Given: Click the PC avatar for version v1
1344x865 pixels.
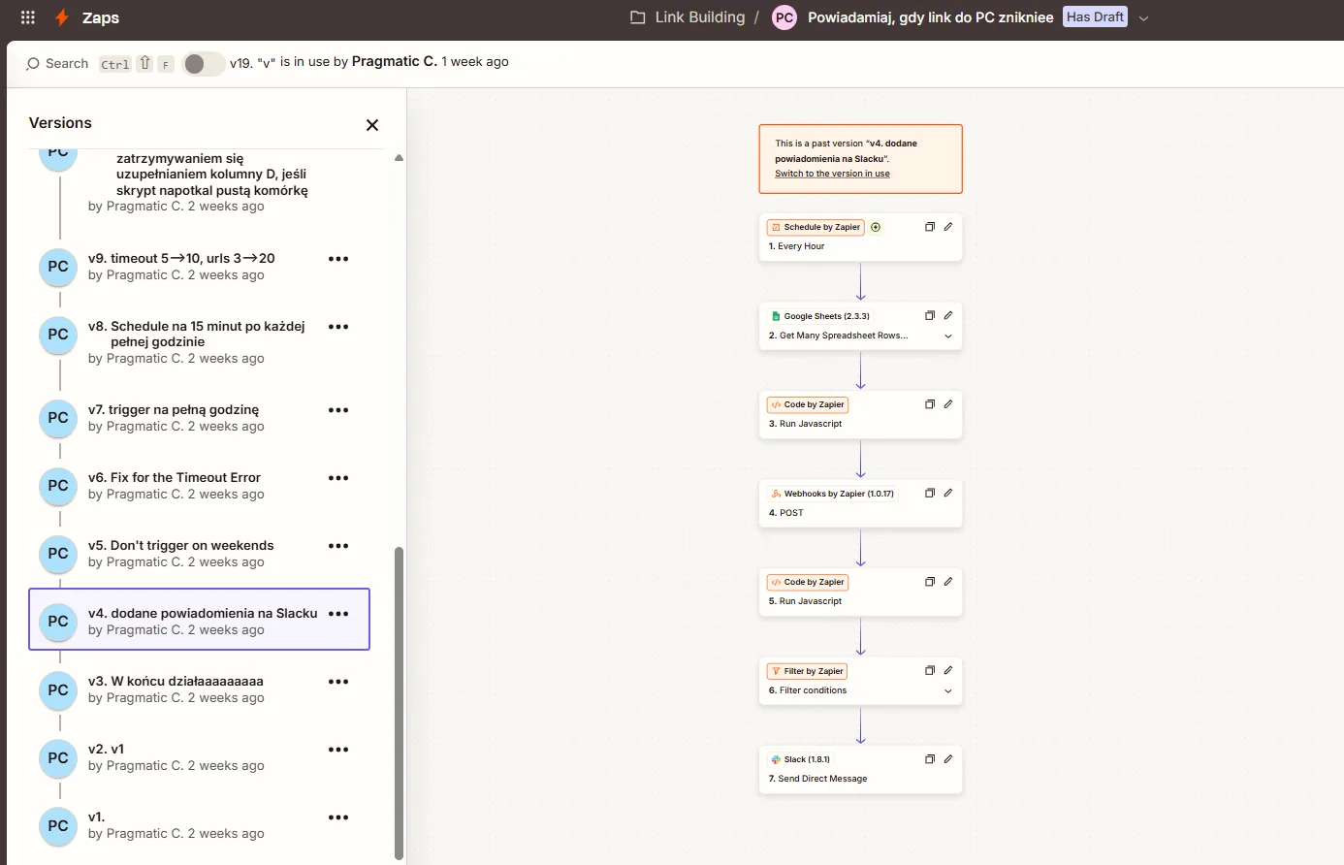Looking at the screenshot, I should coord(58,825).
